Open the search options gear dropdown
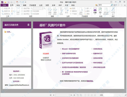 coord(115,5)
